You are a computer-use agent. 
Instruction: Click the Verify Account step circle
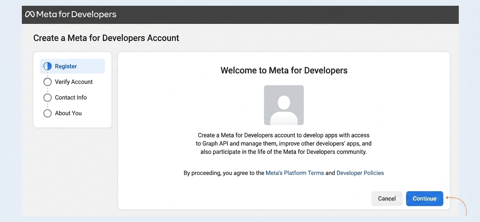(x=47, y=82)
